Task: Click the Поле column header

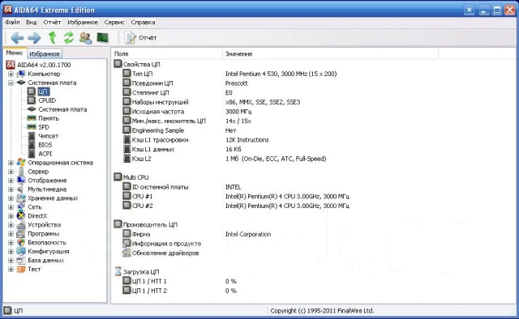Action: 166,54
